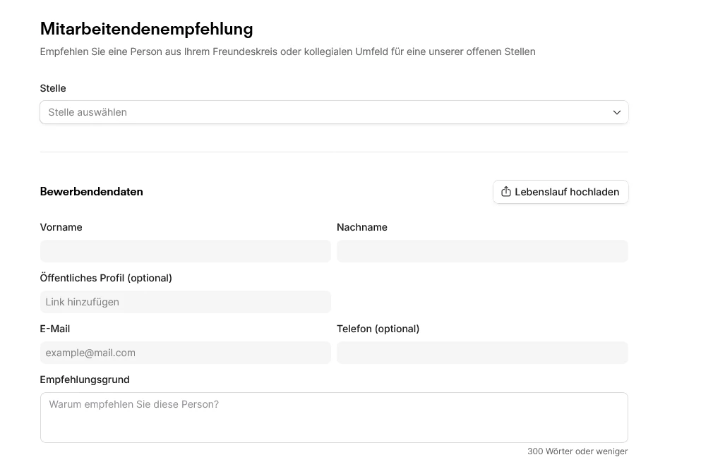
Task: Click the Mitarbeitendenempfehlung page title
Action: pos(146,29)
